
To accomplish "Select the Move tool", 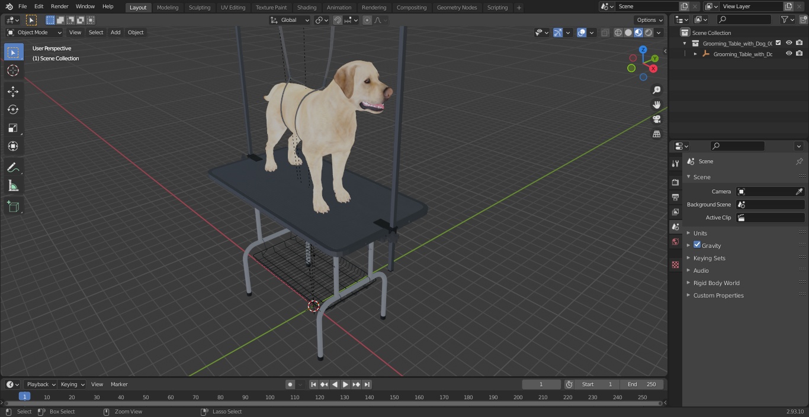I will [13, 91].
